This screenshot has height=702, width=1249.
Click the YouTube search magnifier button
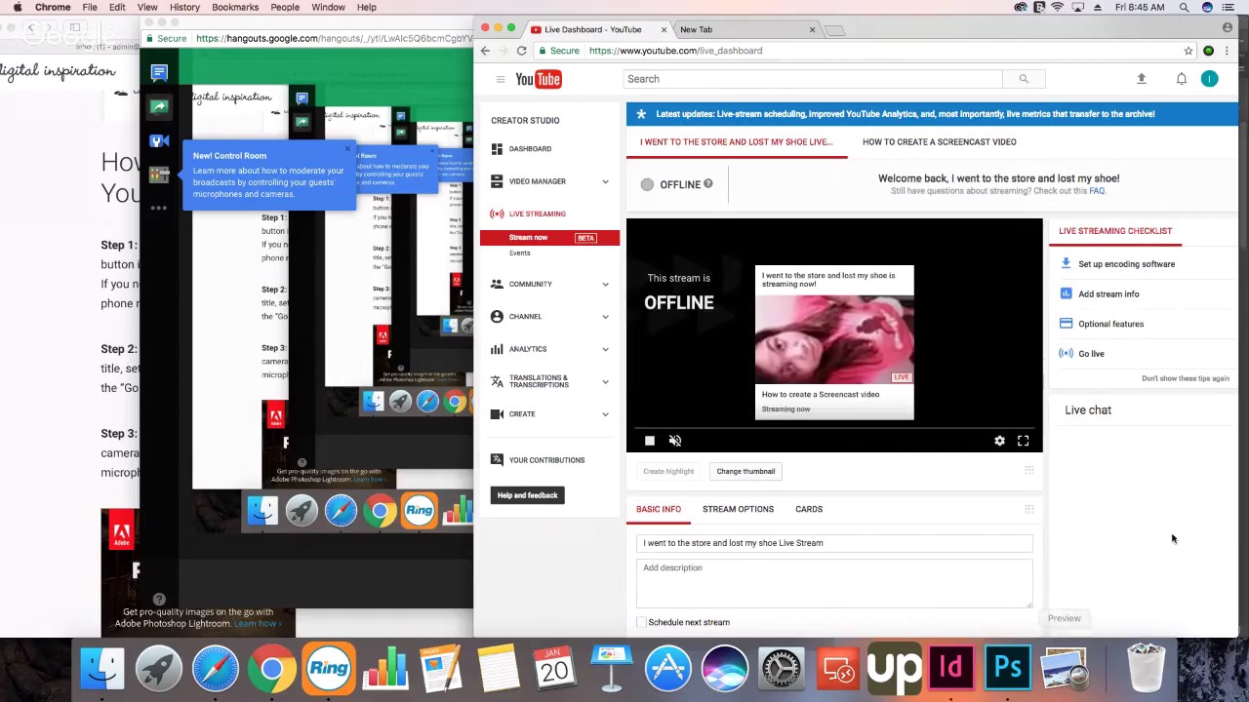[1024, 79]
